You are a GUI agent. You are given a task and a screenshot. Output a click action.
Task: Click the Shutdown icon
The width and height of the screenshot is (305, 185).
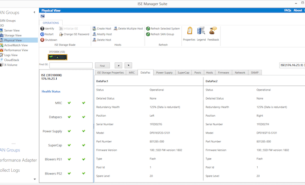pyautogui.click(x=42, y=40)
